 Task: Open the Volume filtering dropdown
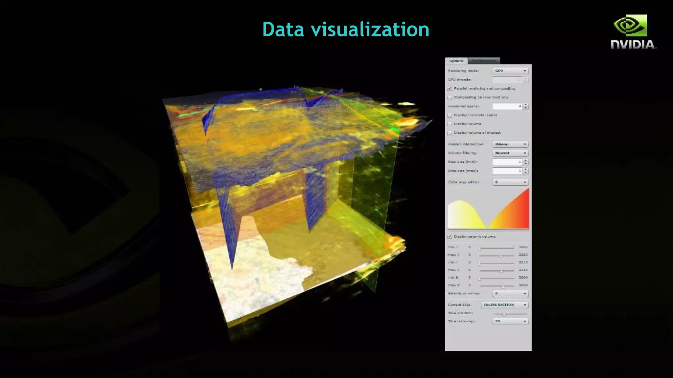pyautogui.click(x=510, y=153)
